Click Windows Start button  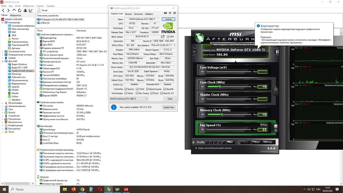click(x=4, y=189)
